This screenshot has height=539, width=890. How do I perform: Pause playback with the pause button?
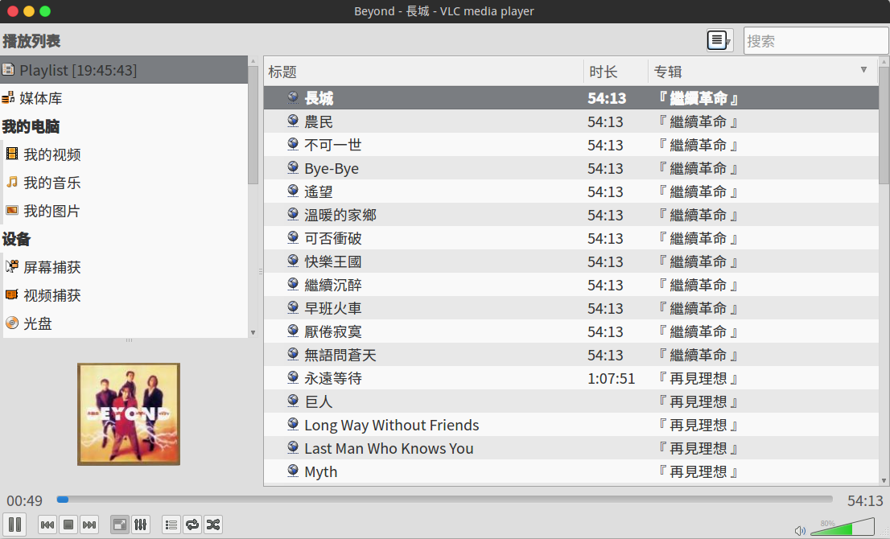point(14,525)
